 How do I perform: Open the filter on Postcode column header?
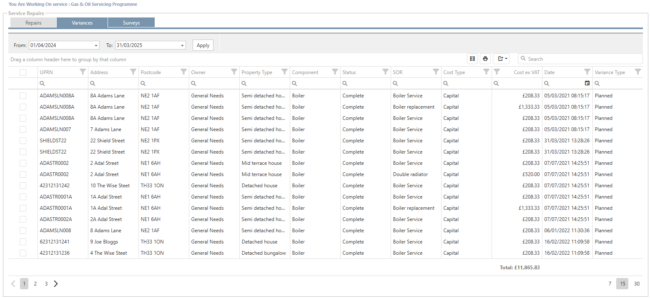coord(183,72)
